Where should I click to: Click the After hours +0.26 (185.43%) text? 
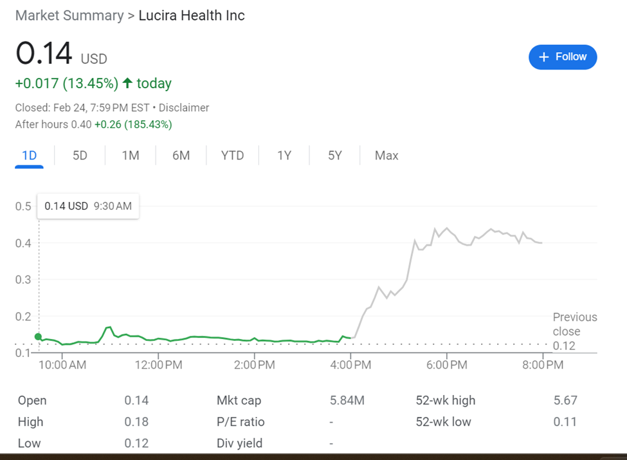[133, 124]
